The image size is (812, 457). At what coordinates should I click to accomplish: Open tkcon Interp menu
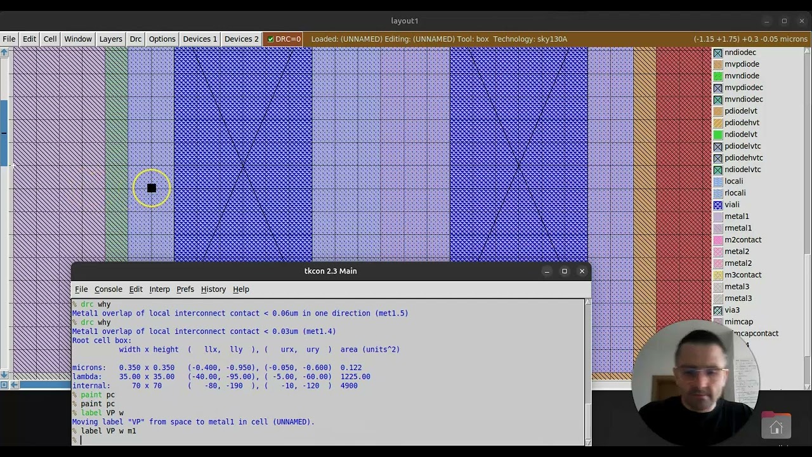[x=159, y=289]
